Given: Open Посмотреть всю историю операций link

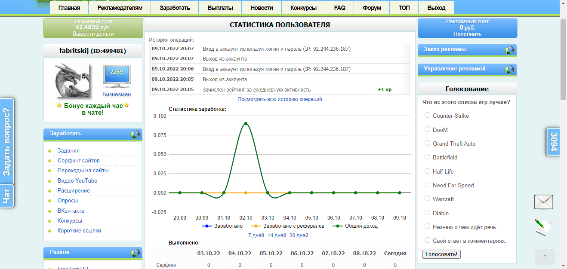Looking at the screenshot, I should (280, 99).
